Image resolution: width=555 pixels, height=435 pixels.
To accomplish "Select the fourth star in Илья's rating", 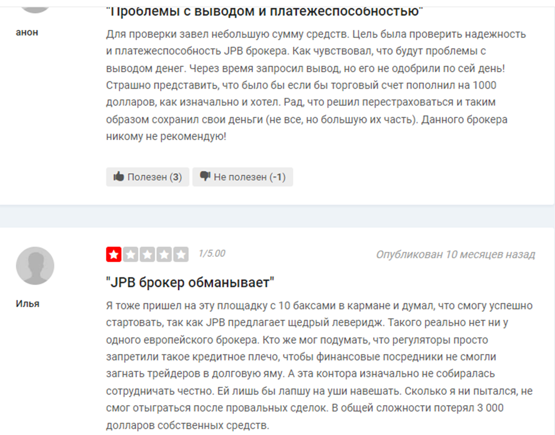I will (164, 254).
